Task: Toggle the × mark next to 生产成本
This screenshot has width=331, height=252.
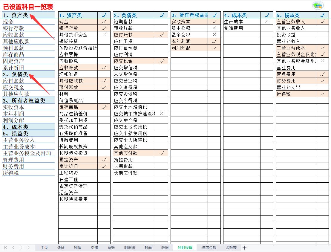Action: pyautogui.click(x=266, y=21)
